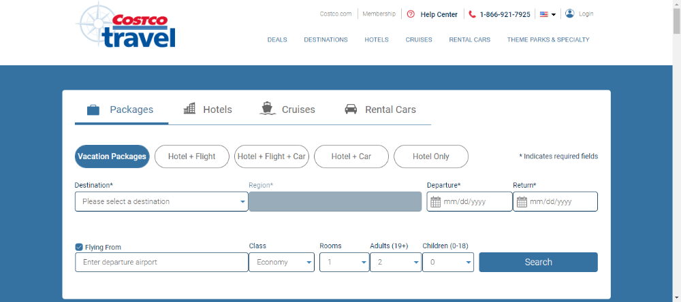
Task: Click the Hotels building icon
Action: 189,109
